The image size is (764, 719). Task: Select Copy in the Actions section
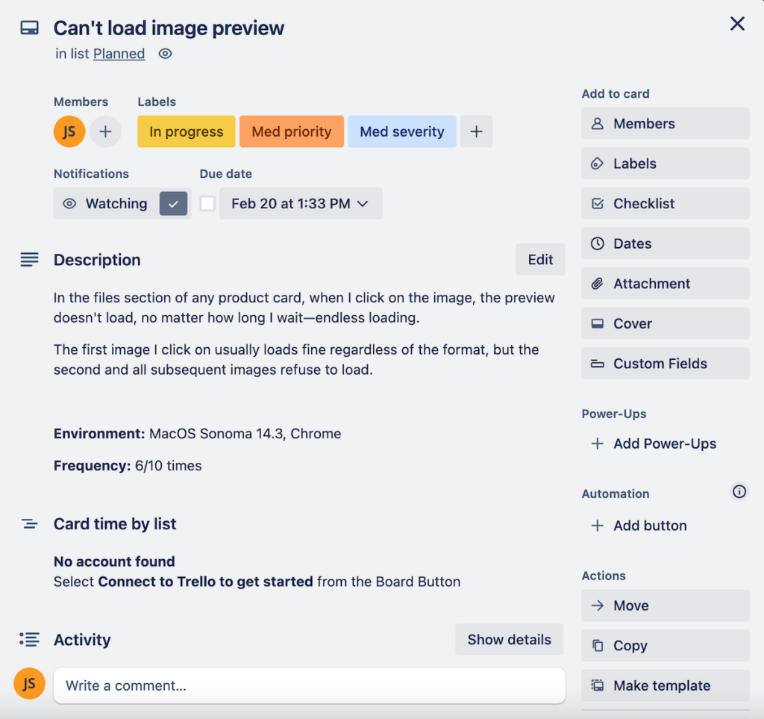pyautogui.click(x=665, y=646)
